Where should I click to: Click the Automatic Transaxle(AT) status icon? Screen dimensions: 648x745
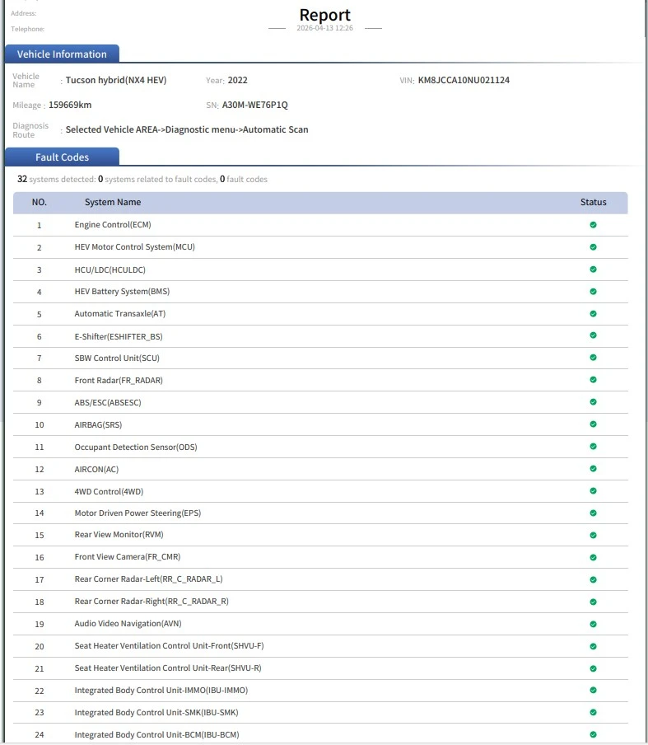593,314
